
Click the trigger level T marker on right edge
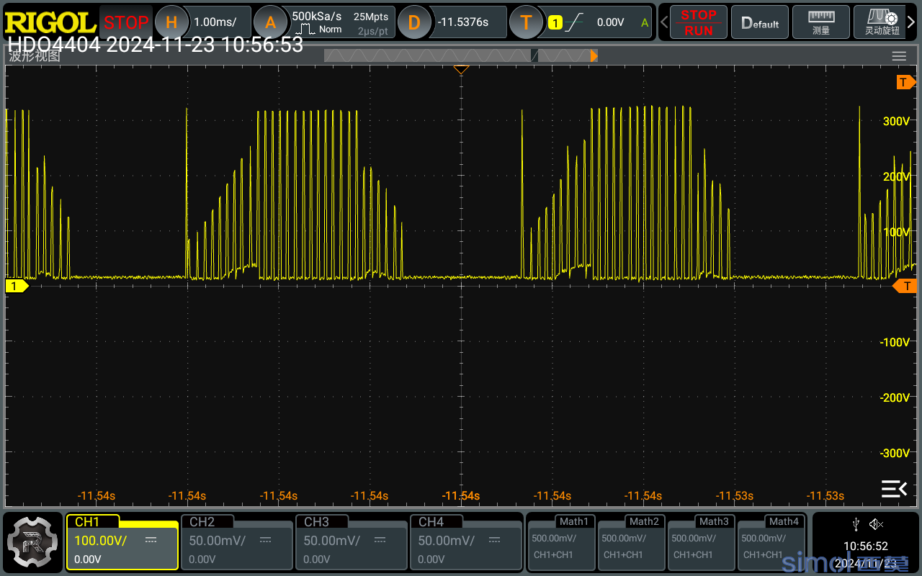point(905,287)
